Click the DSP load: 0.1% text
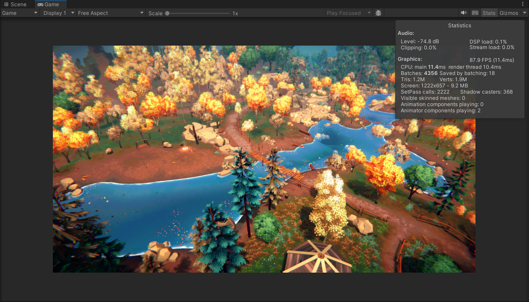529x302 pixels. 488,41
